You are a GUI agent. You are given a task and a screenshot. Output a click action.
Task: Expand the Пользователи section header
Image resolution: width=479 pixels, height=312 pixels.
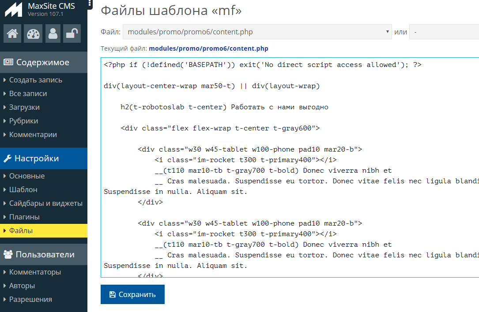point(45,254)
